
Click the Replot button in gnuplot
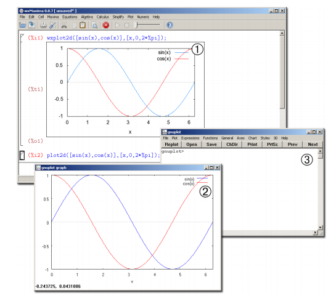click(171, 145)
